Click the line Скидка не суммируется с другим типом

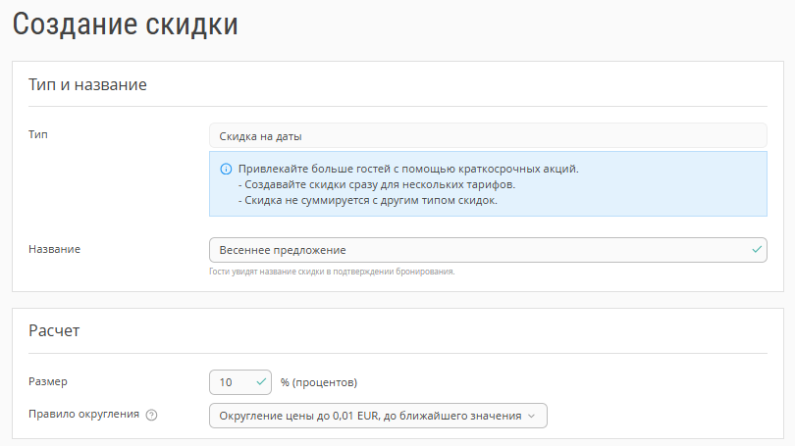368,201
